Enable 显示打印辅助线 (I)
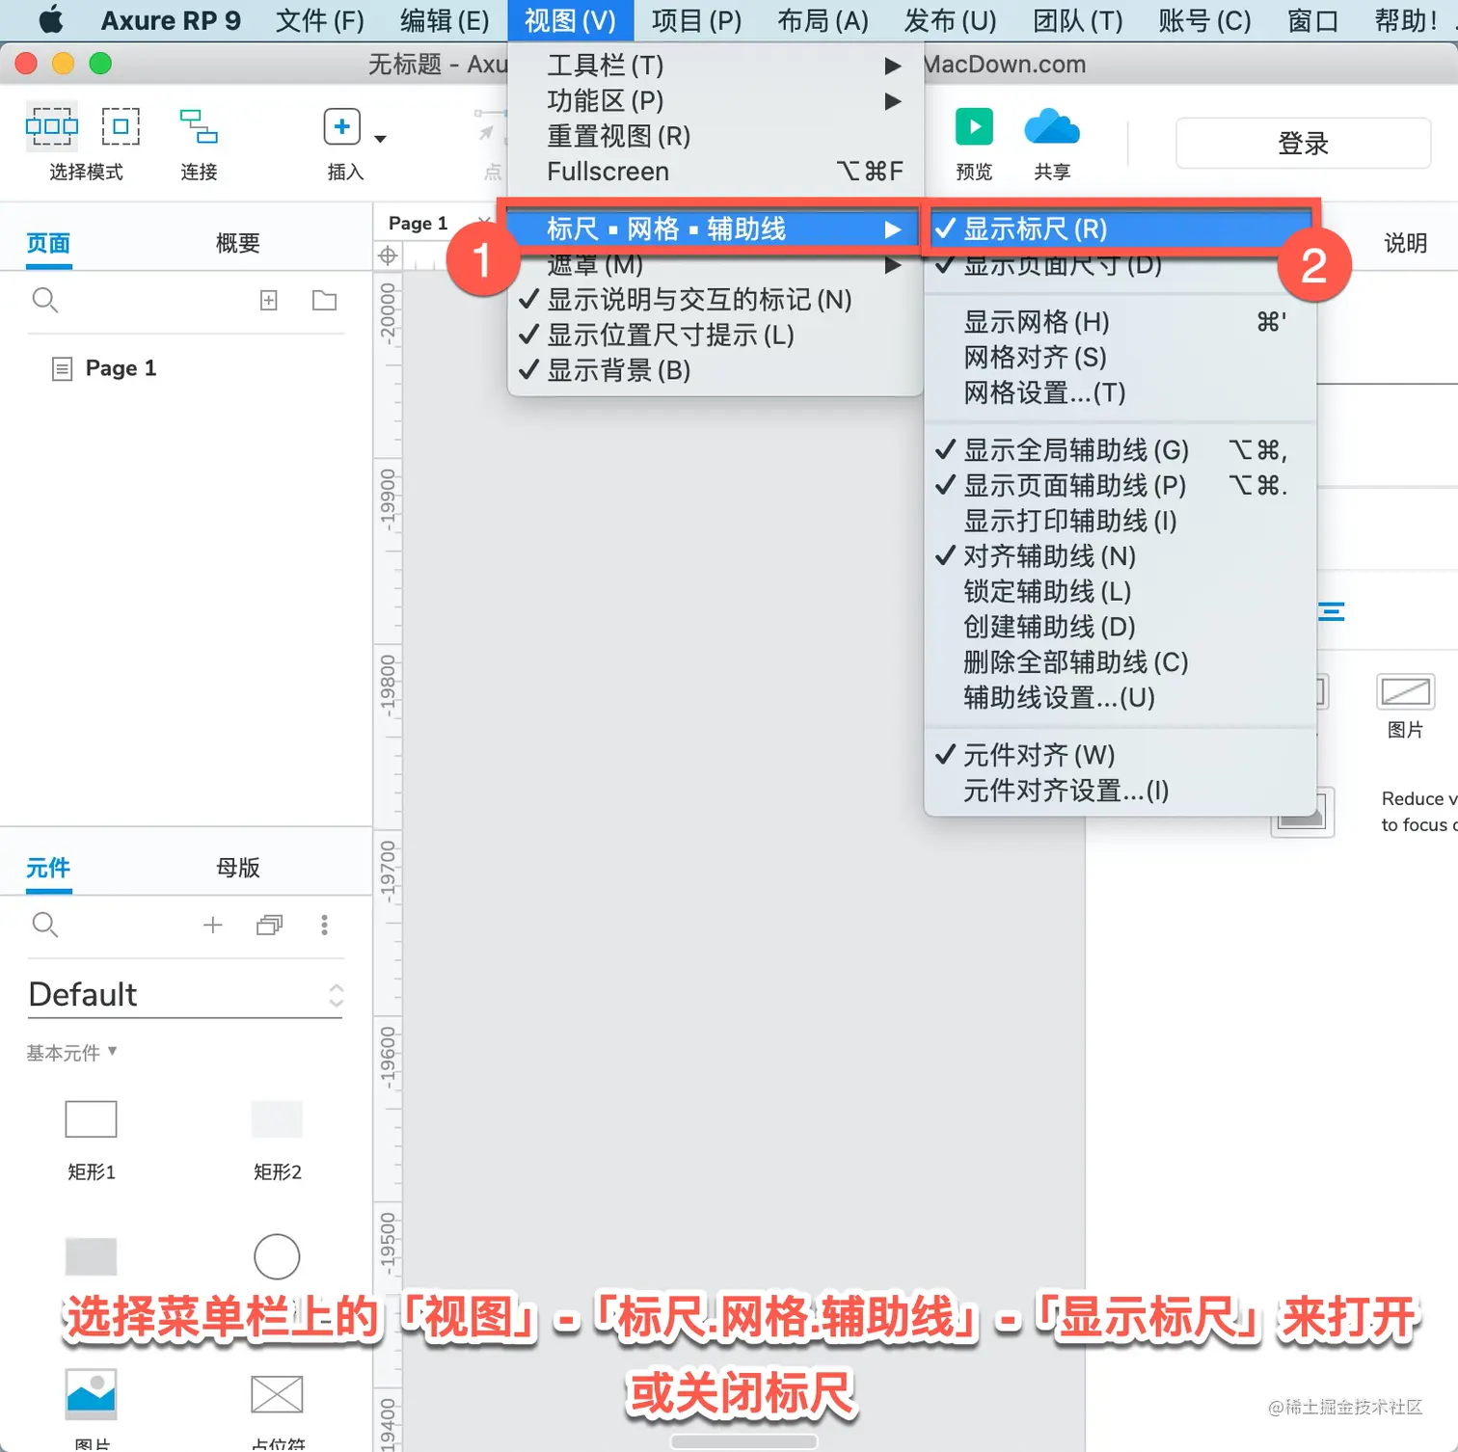 [1120, 522]
